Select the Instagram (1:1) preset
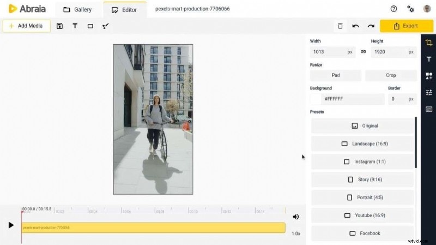This screenshot has width=436, height=245. coord(362,162)
